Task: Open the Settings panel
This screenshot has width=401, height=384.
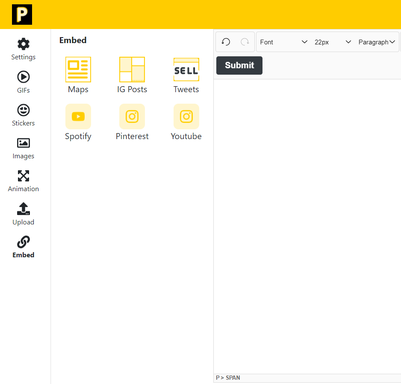Action: [23, 49]
